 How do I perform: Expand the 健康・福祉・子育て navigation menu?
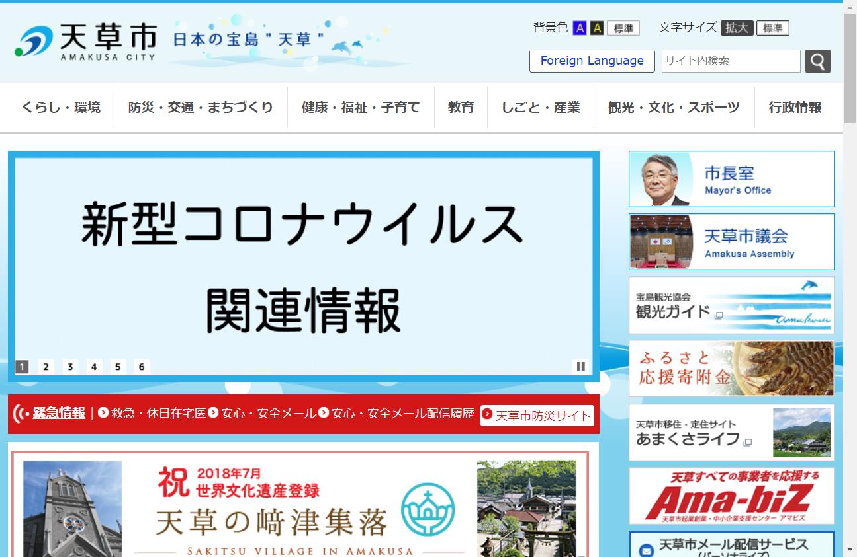point(361,106)
